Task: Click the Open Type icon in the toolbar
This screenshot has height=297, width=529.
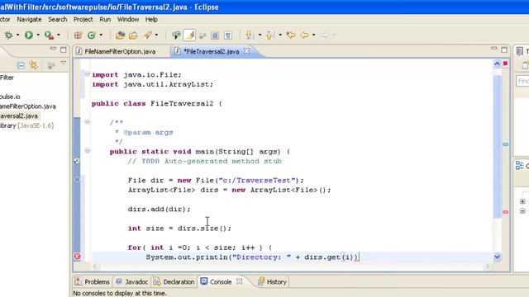Action: 120,35
